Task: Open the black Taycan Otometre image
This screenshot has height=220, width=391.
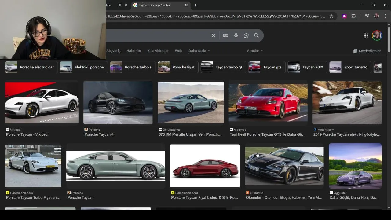Action: [284, 166]
